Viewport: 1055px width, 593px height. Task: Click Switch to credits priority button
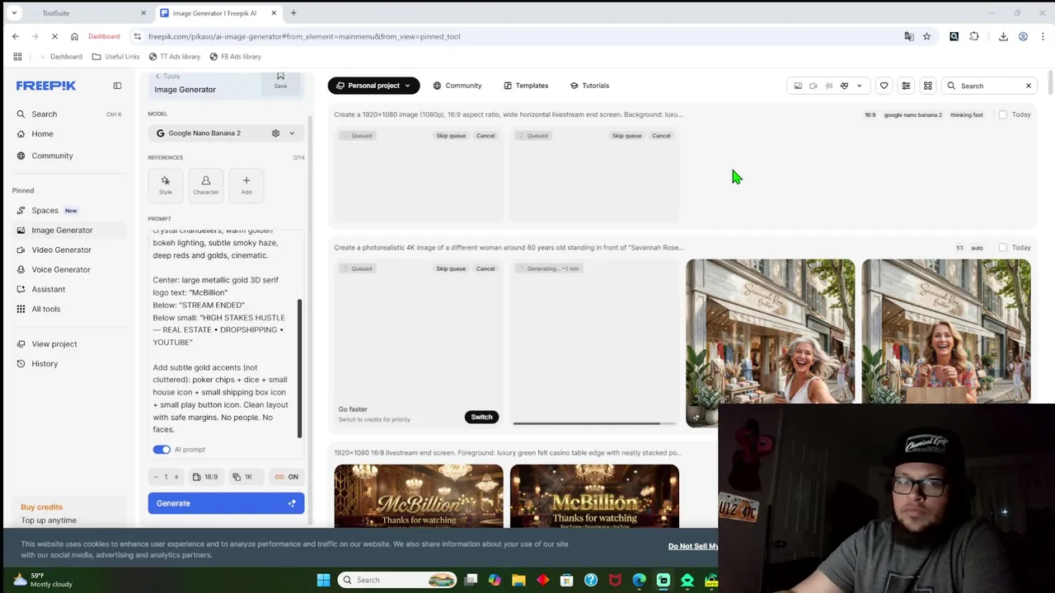point(481,417)
